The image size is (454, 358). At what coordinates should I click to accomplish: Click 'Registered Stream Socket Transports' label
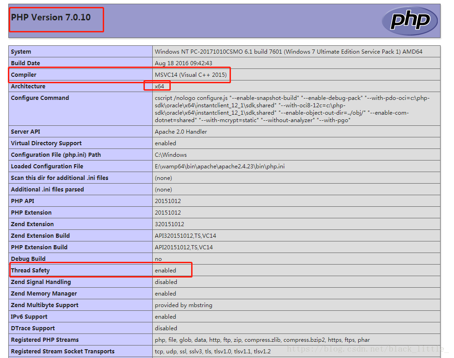(x=62, y=352)
